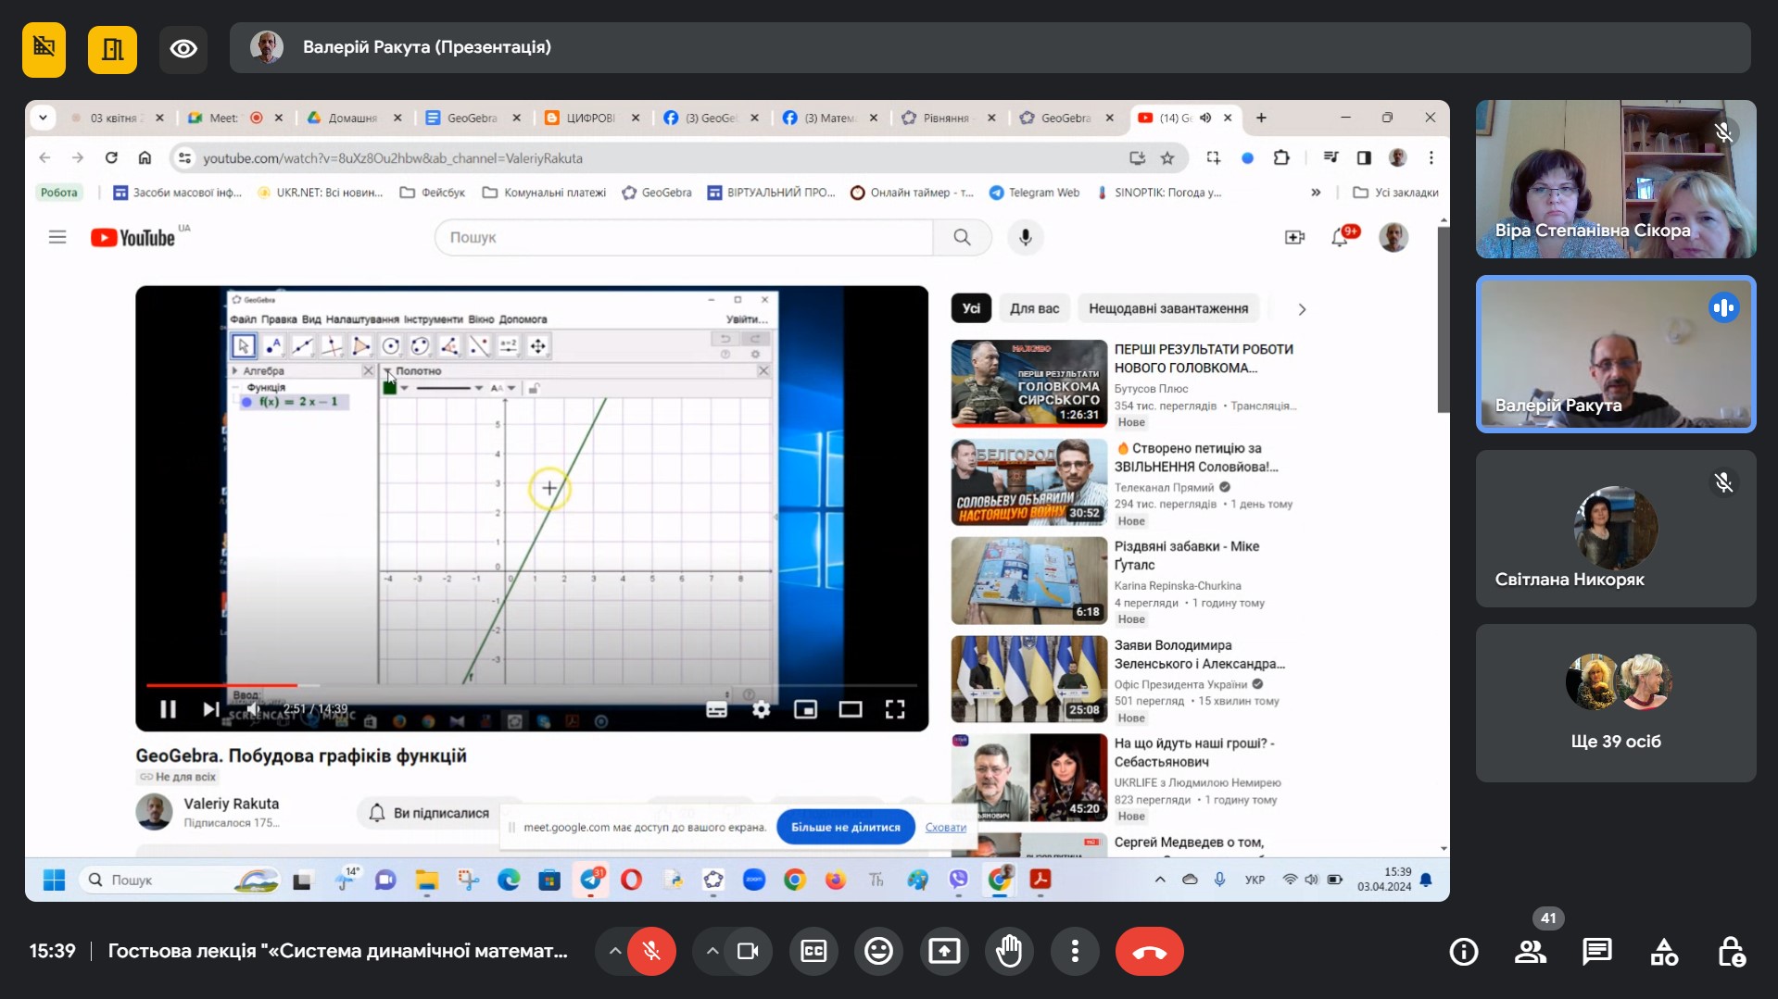This screenshot has width=1778, height=999.
Task: Toggle captions with the CC button
Action: pos(813,951)
